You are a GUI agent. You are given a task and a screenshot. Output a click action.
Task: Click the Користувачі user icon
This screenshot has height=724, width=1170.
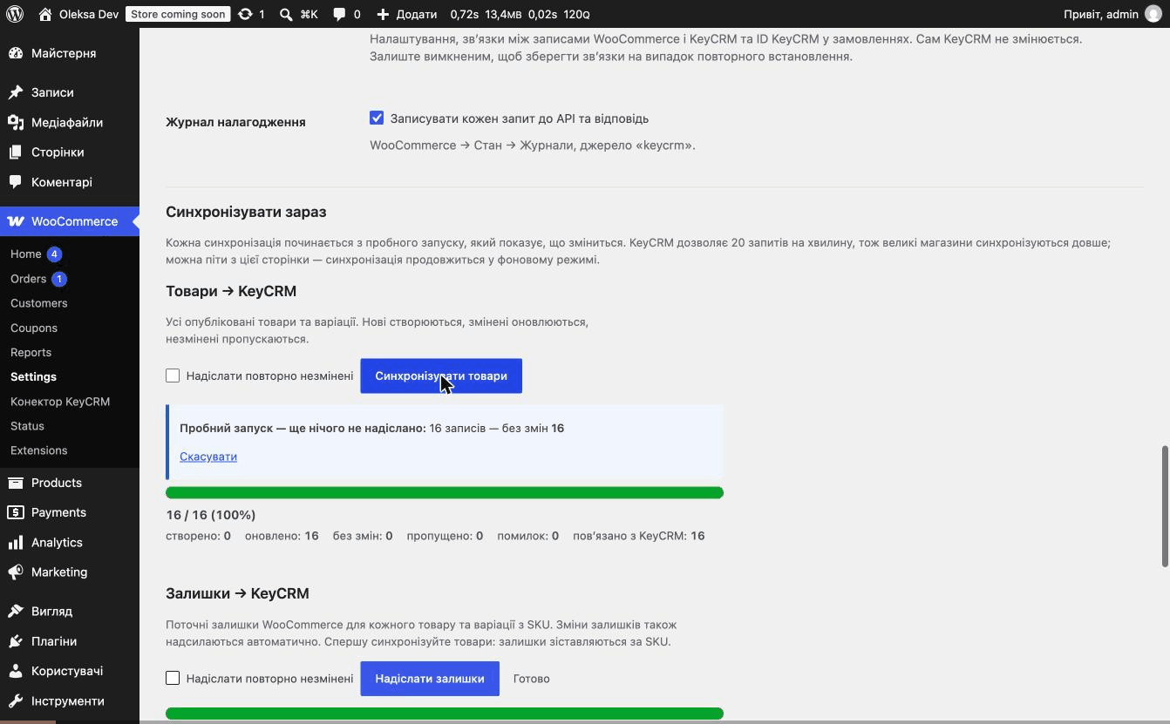[x=16, y=671]
